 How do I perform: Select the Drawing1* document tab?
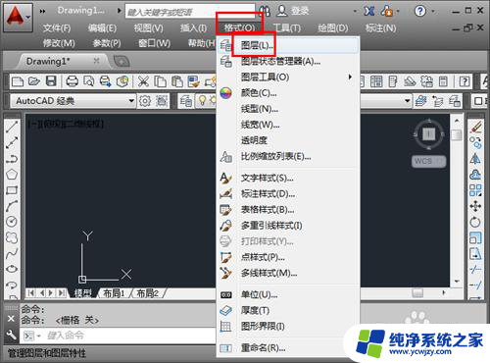(62, 61)
